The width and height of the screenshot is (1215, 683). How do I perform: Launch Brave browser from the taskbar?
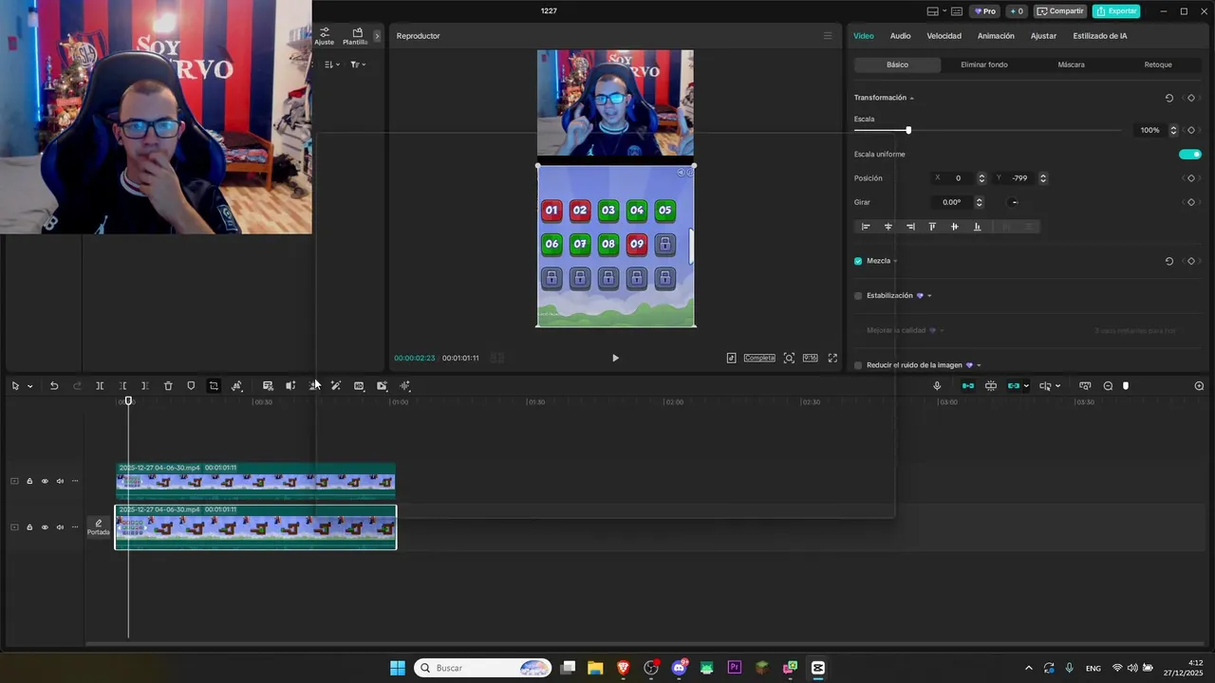[623, 668]
